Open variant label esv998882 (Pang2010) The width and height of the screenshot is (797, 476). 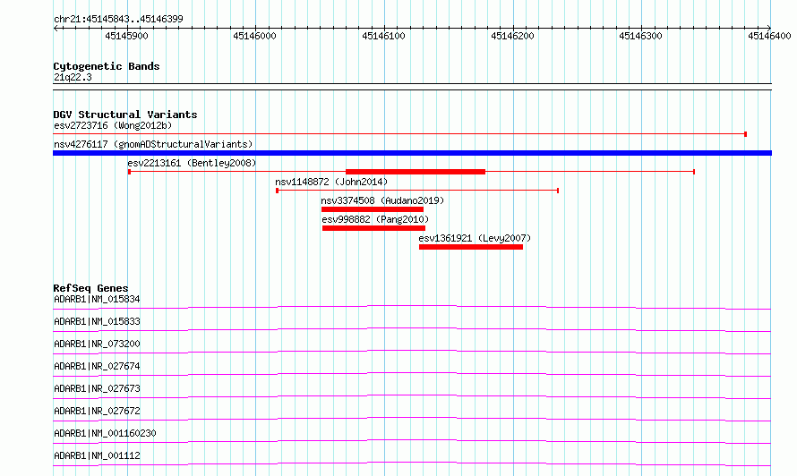[x=375, y=219]
